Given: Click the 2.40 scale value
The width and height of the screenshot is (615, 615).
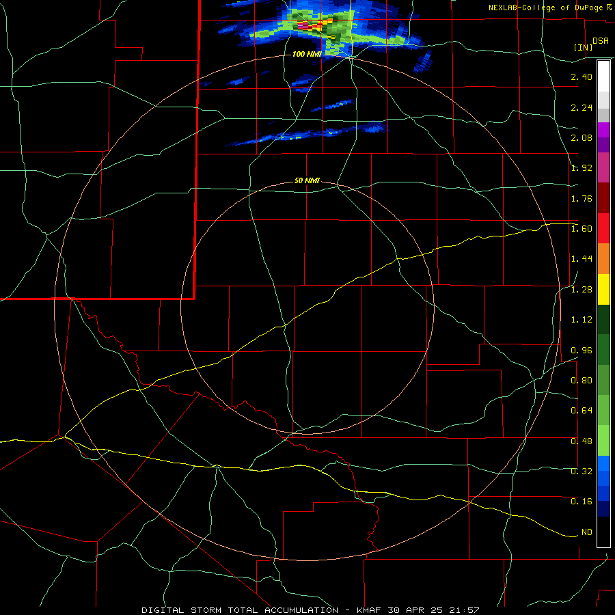Looking at the screenshot, I should [x=582, y=77].
